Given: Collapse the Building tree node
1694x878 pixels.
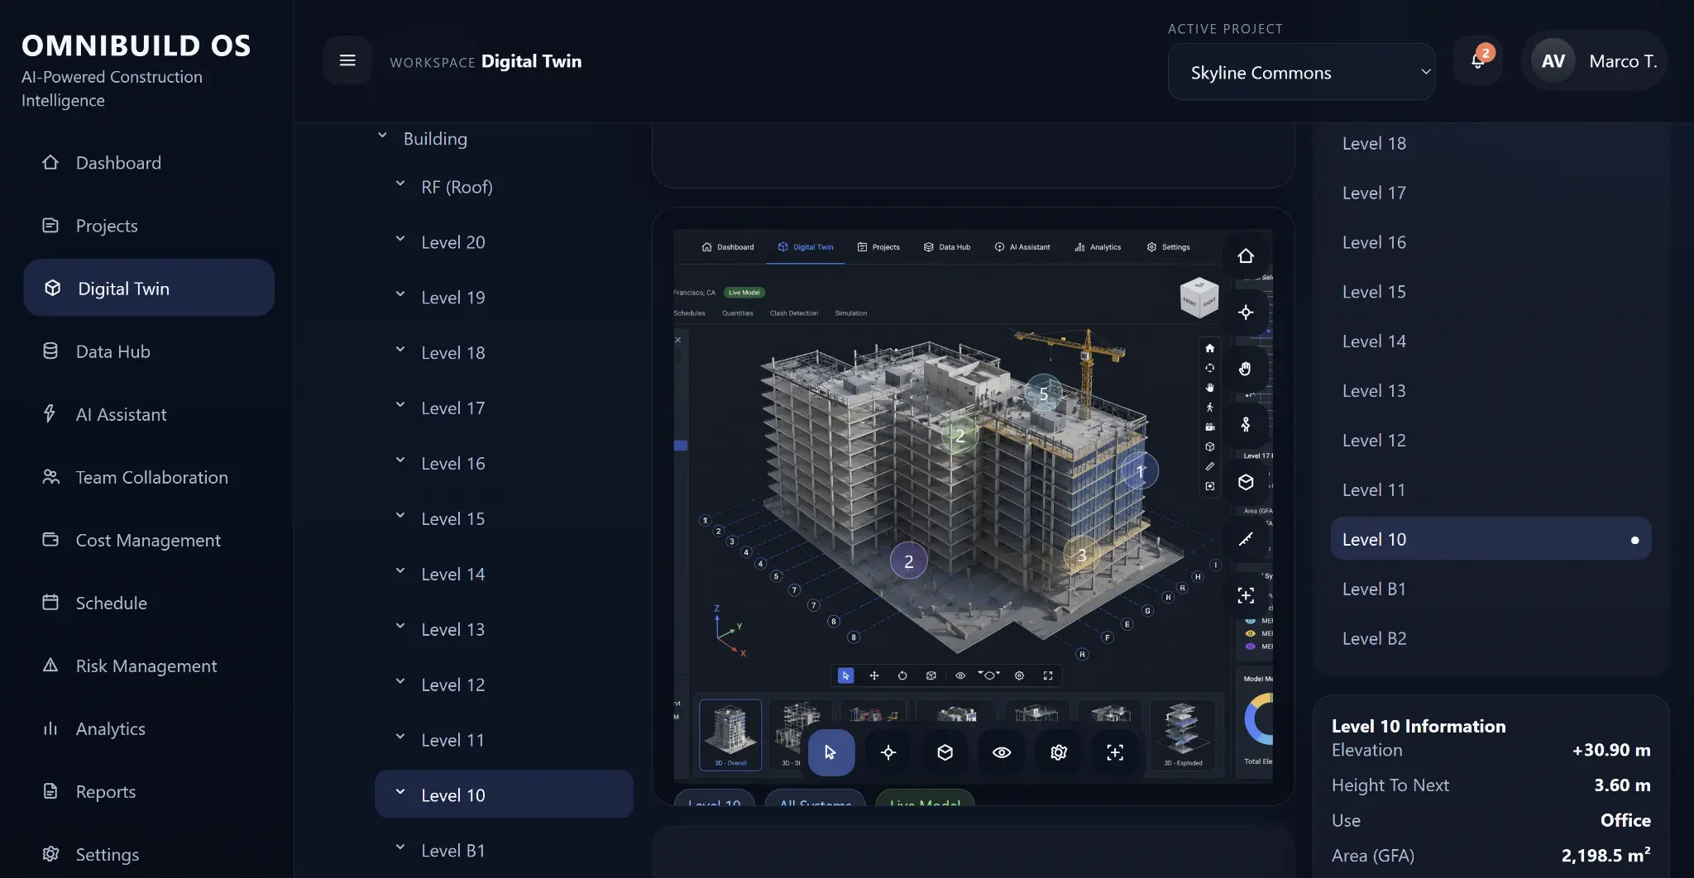Looking at the screenshot, I should coord(382,135).
